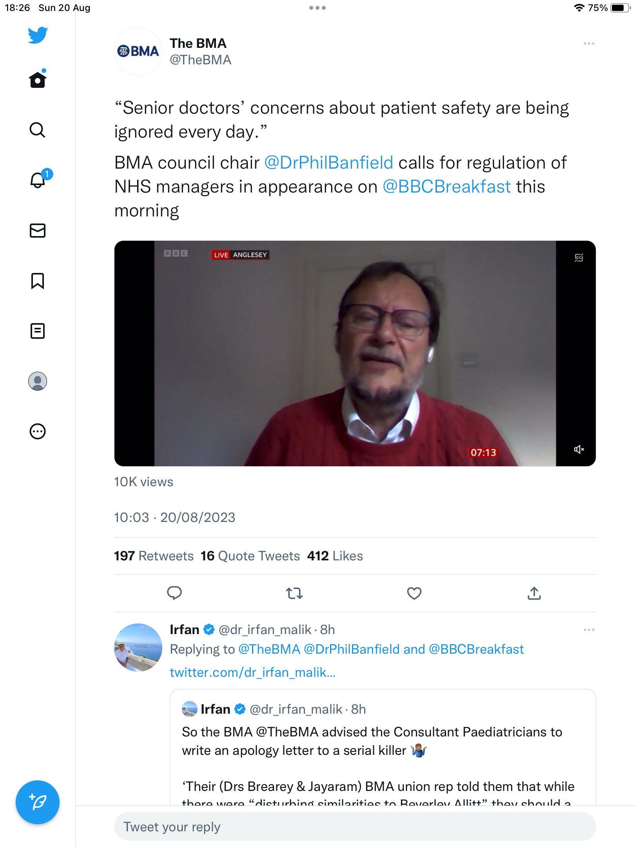The height and width of the screenshot is (847, 635).
Task: Open the @DrPhilBanfield mention link
Action: [x=328, y=163]
